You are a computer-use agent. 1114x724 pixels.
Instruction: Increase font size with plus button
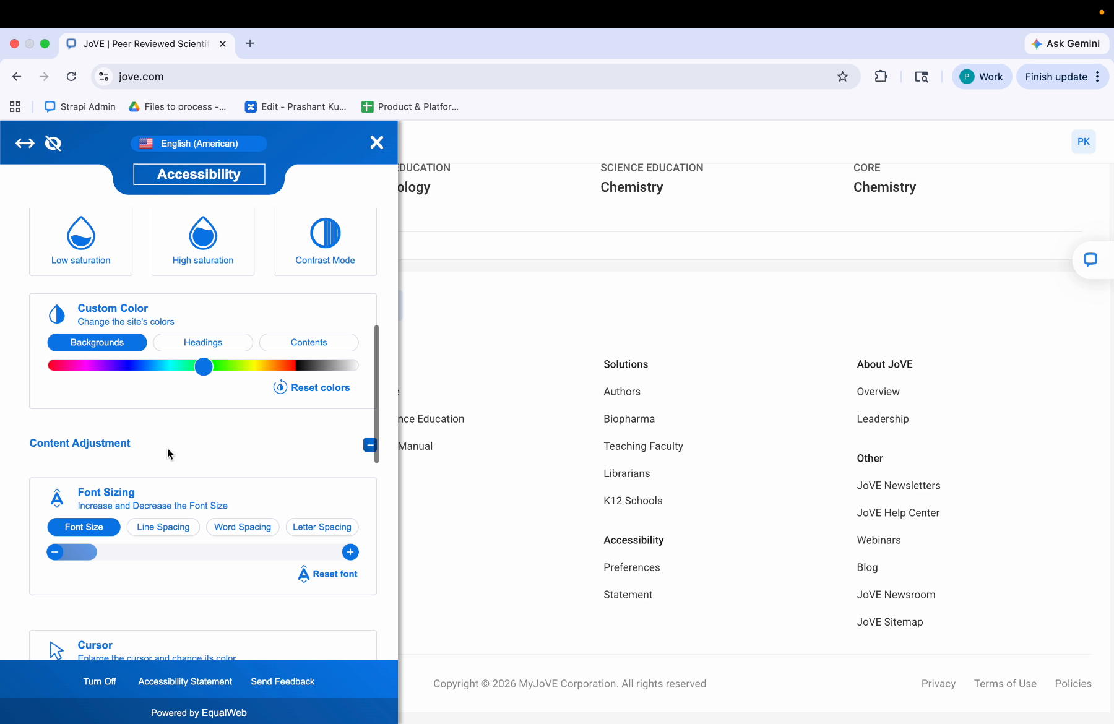350,552
